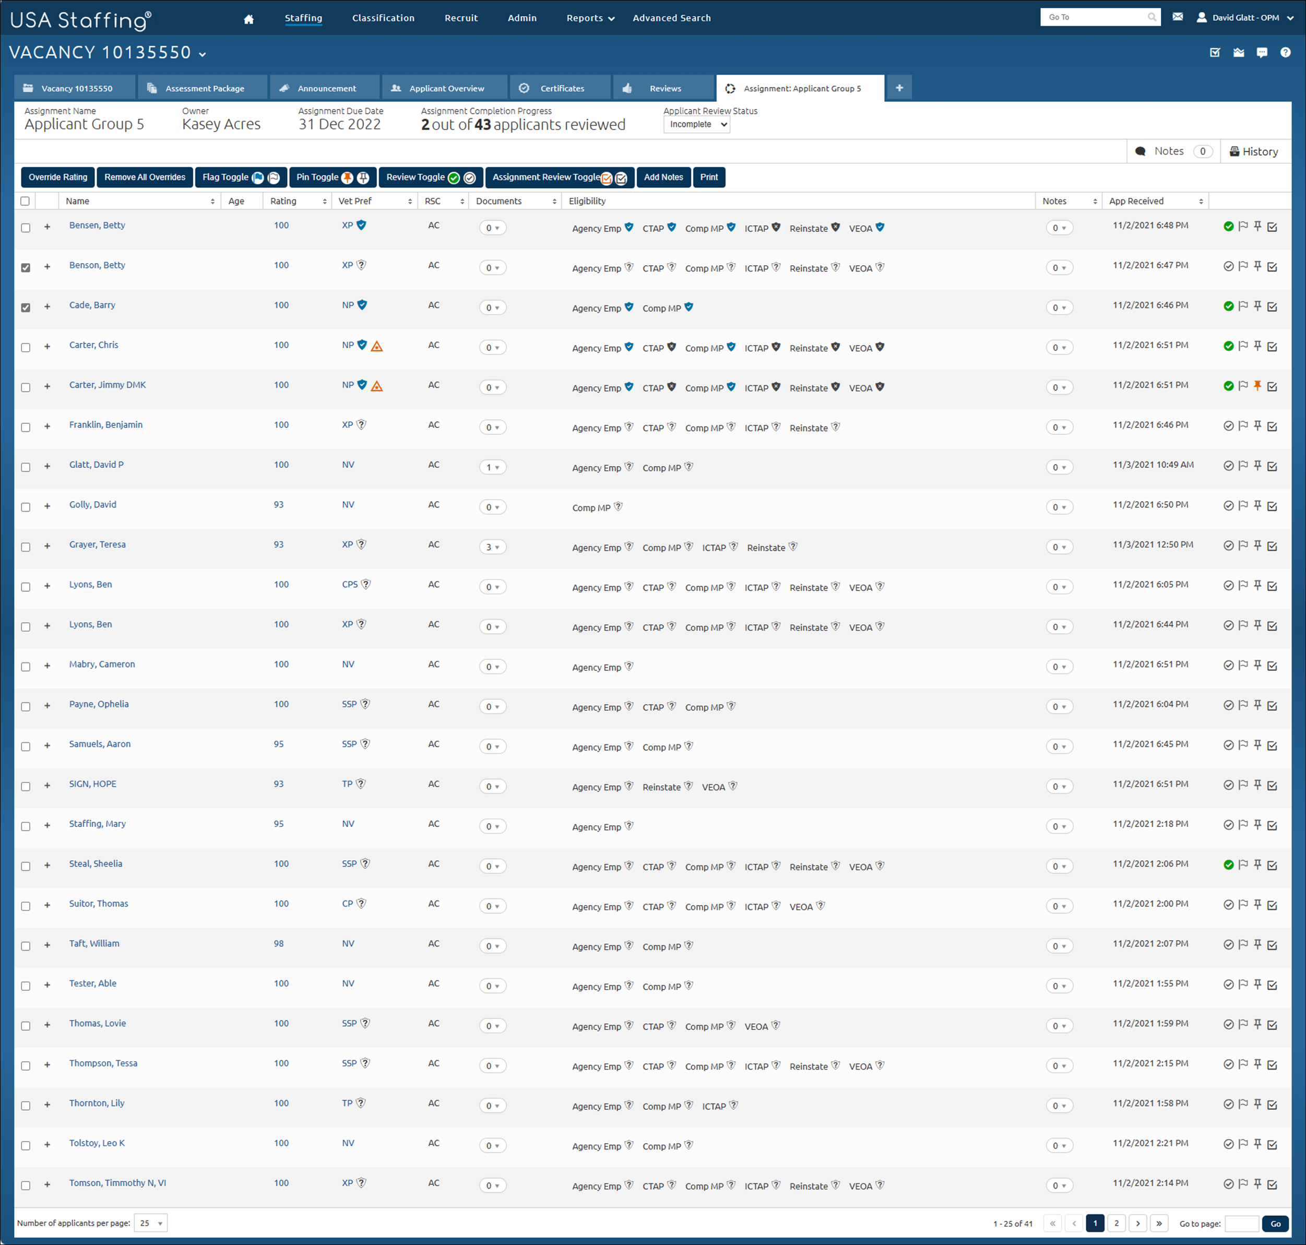Pin the Cade, Barry applicant row
This screenshot has height=1245, width=1306.
(1257, 306)
